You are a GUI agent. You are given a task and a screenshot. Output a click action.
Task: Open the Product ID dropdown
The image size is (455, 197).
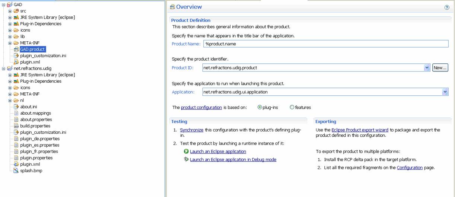(x=427, y=68)
